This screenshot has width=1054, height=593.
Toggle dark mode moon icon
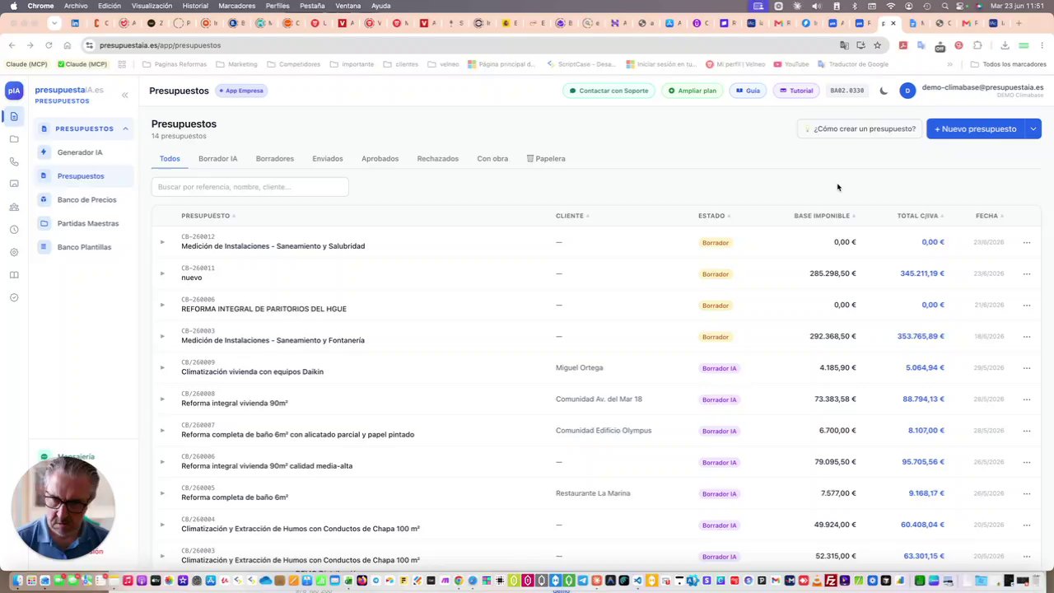884,91
